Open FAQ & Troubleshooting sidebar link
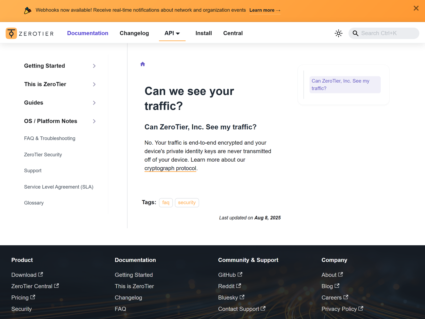The height and width of the screenshot is (319, 425). (x=50, y=138)
